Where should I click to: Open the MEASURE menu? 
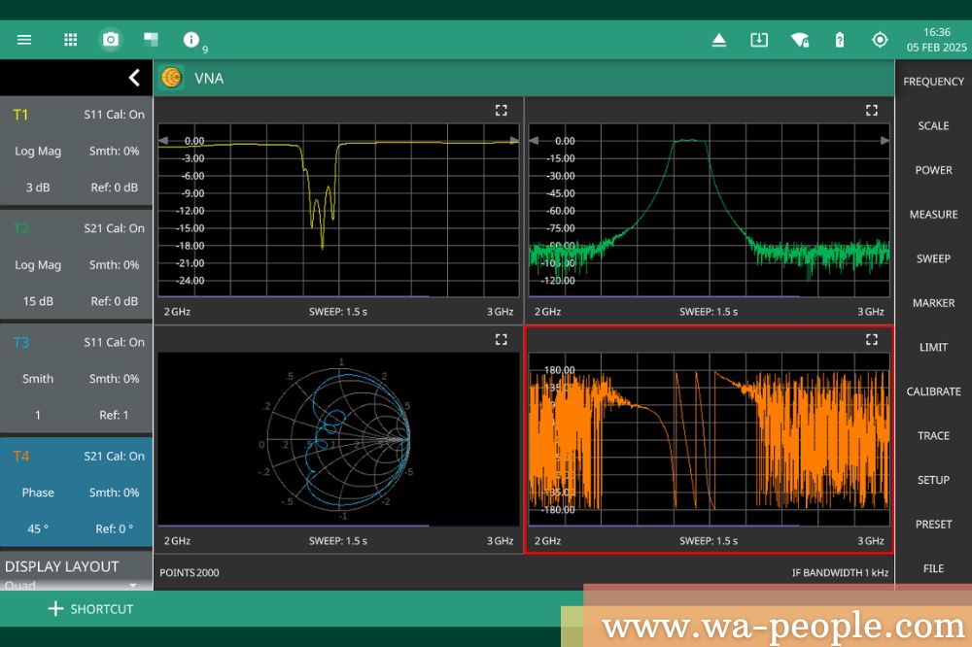coord(933,215)
